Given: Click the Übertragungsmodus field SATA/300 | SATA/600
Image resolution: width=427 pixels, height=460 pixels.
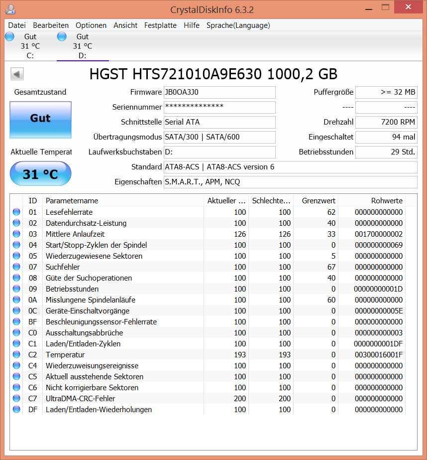Looking at the screenshot, I should [x=219, y=137].
